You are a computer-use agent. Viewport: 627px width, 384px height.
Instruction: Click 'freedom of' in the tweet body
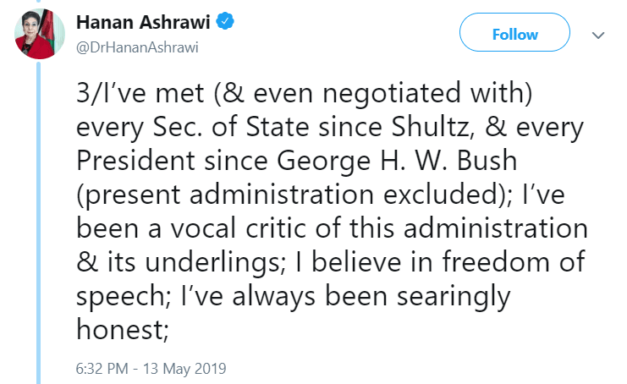pos(514,262)
